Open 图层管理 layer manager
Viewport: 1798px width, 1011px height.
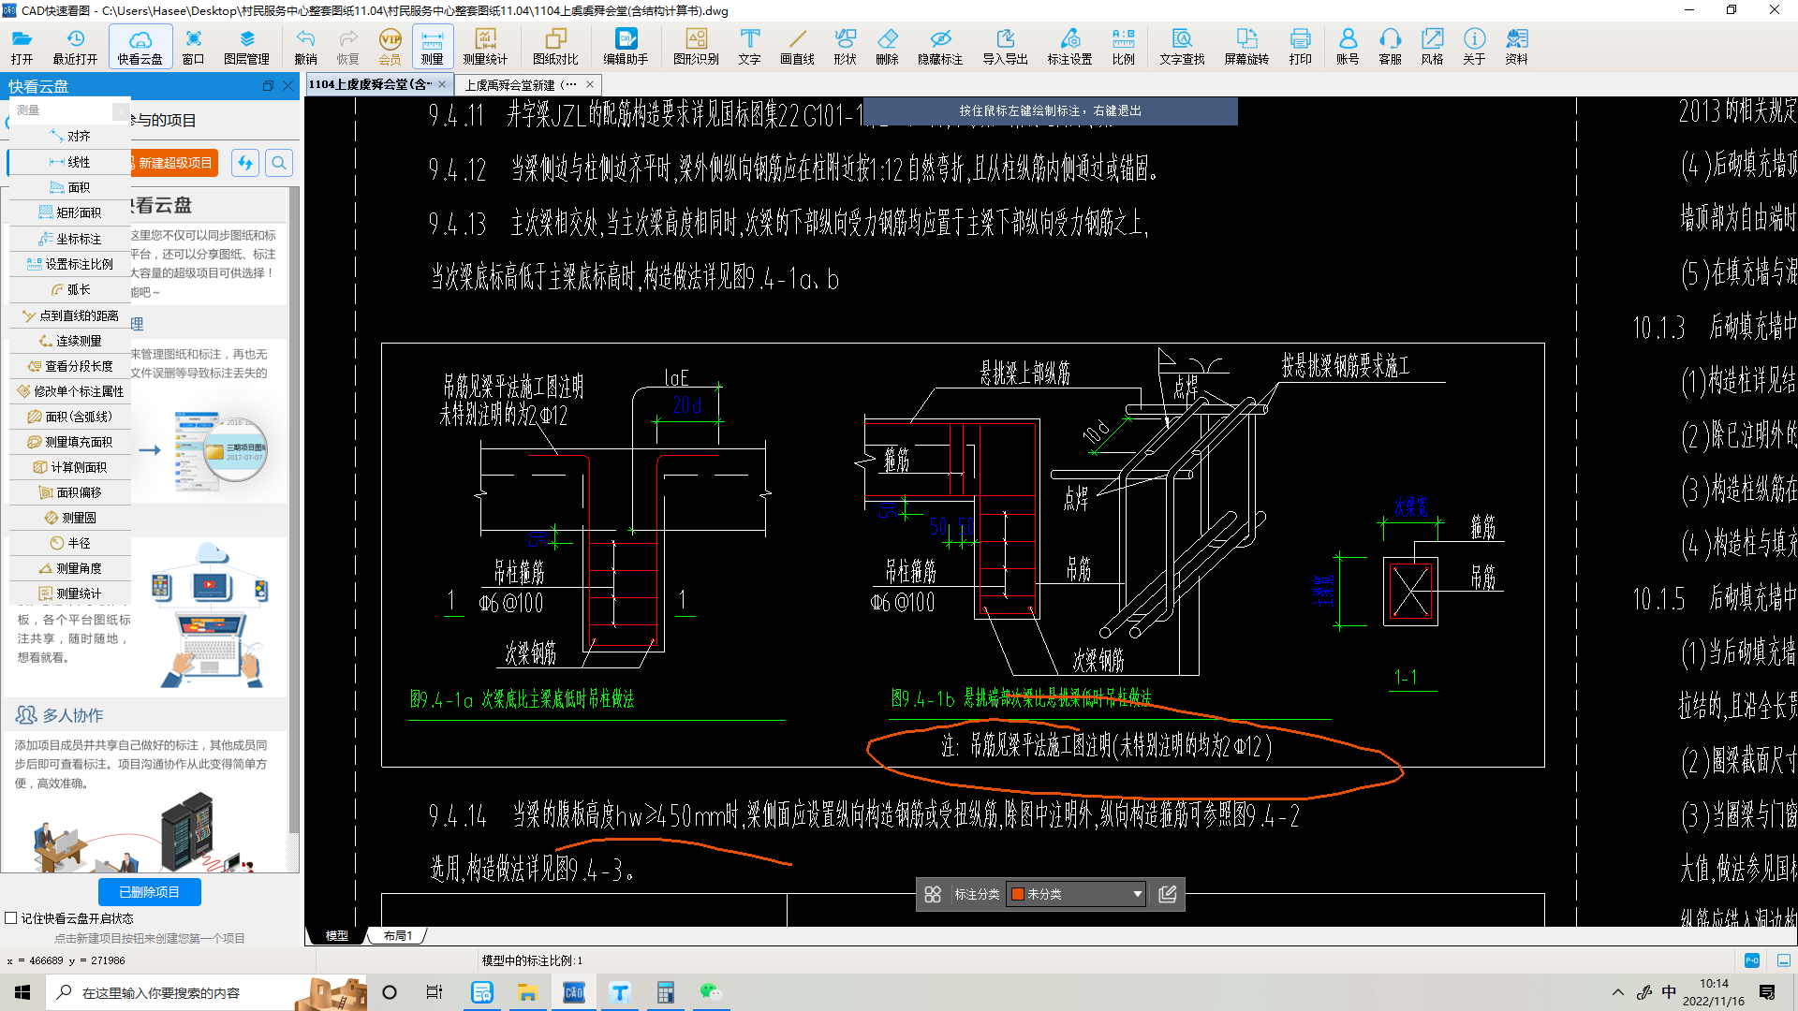click(246, 46)
